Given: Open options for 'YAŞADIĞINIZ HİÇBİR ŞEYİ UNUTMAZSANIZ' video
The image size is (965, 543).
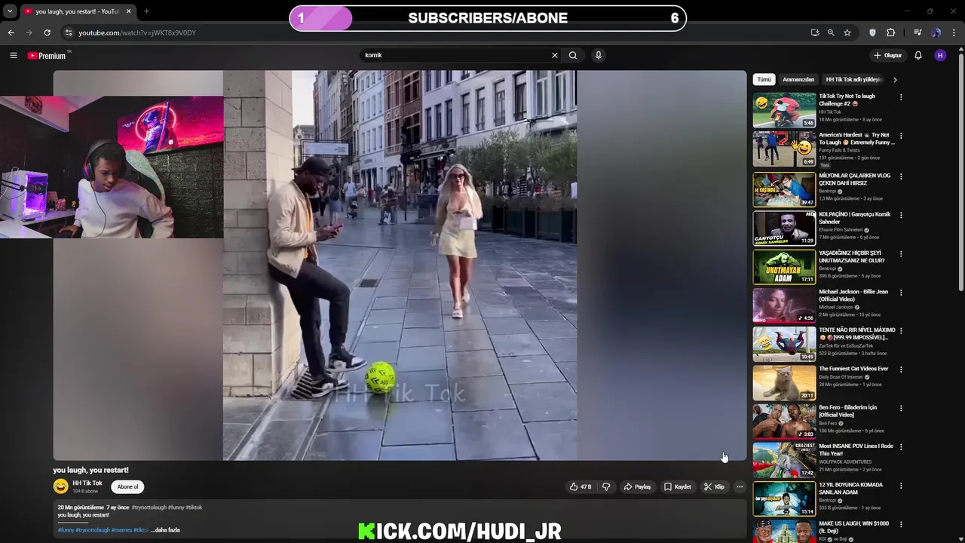Looking at the screenshot, I should click(x=901, y=254).
